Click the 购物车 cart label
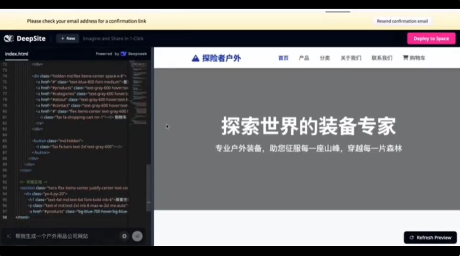Screen dimensions: 460x256 point(418,58)
